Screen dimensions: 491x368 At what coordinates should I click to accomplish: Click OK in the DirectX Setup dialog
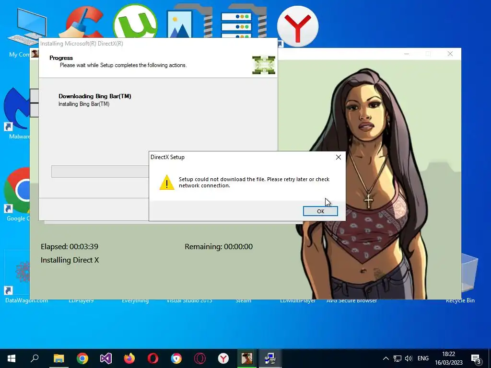point(320,211)
